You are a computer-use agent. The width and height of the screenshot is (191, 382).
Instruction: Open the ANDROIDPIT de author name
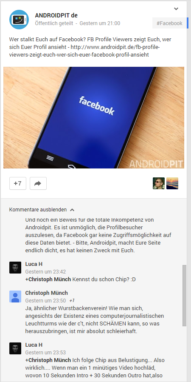click(x=56, y=15)
